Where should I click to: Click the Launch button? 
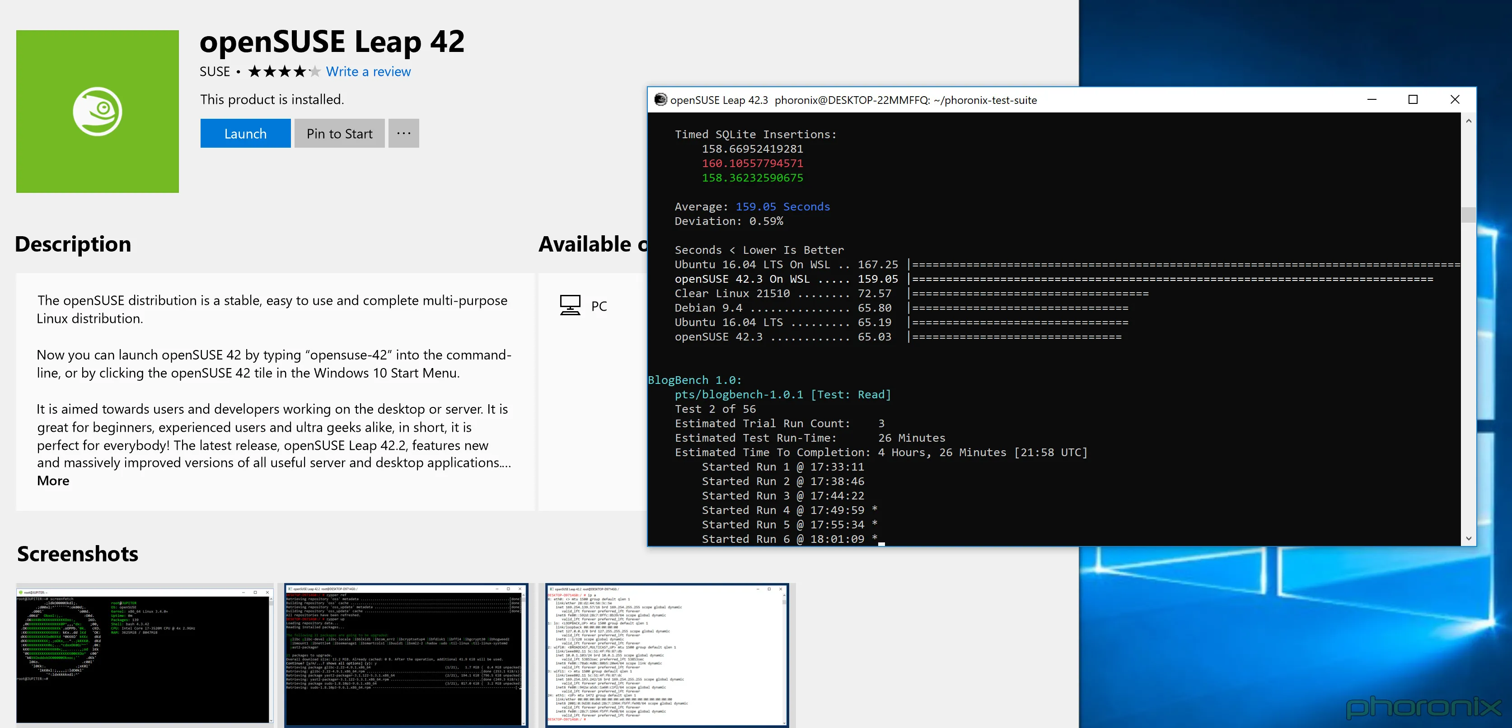click(245, 133)
